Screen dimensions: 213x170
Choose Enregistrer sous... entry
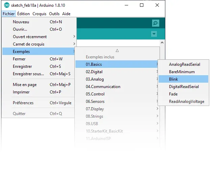39,74
